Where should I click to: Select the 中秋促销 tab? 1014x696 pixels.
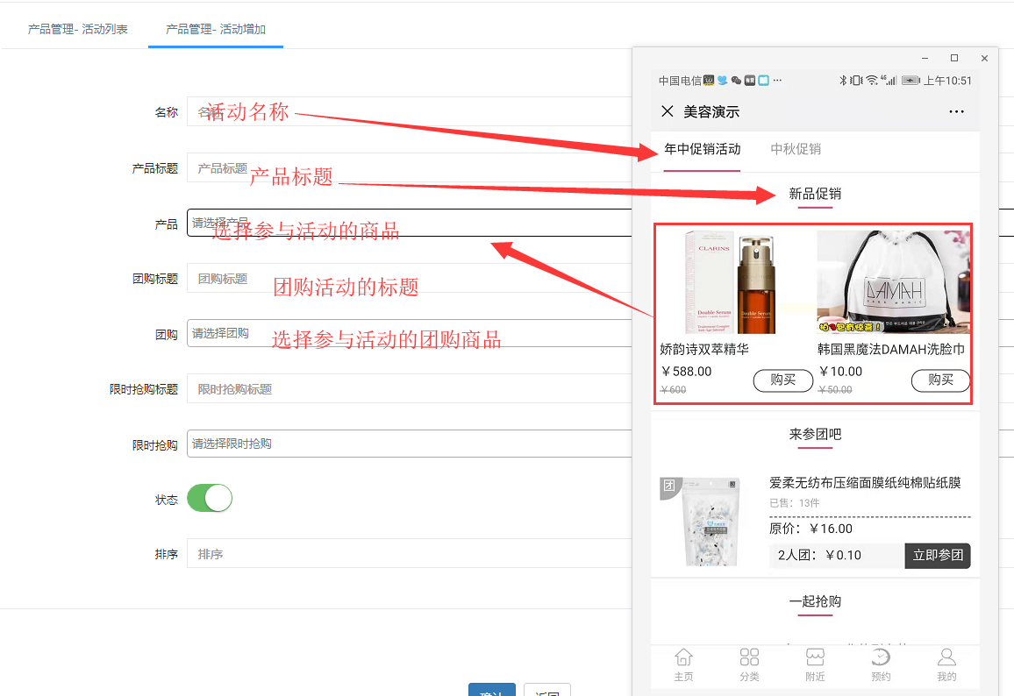click(x=796, y=149)
